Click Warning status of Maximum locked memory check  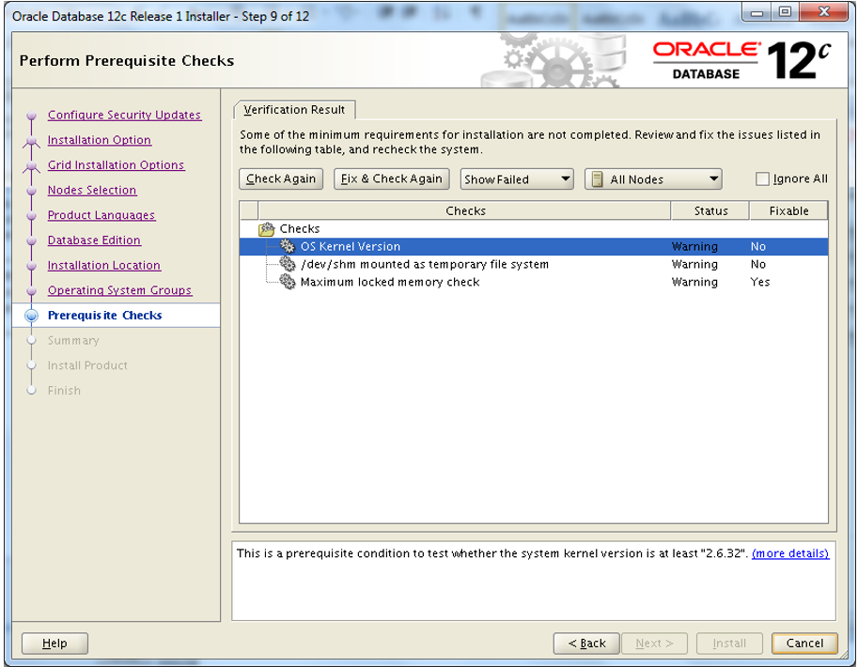tap(694, 282)
